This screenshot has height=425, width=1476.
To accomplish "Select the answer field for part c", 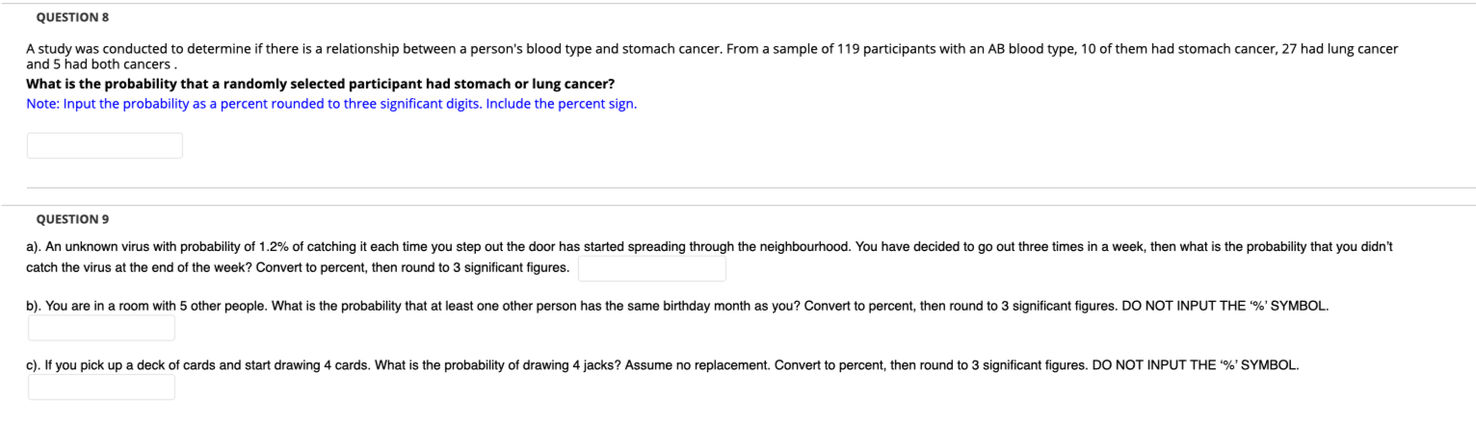I will 101,387.
